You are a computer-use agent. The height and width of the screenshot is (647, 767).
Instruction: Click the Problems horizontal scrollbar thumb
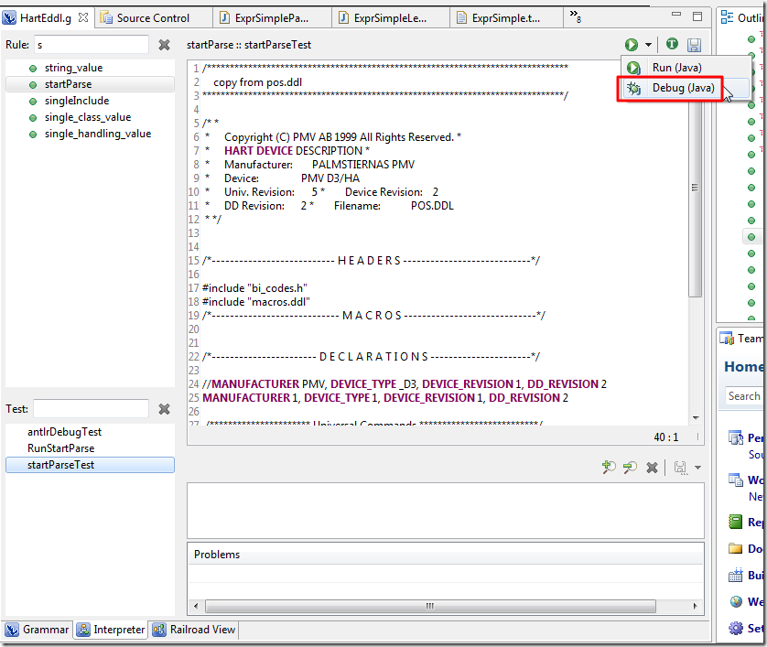tap(430, 606)
